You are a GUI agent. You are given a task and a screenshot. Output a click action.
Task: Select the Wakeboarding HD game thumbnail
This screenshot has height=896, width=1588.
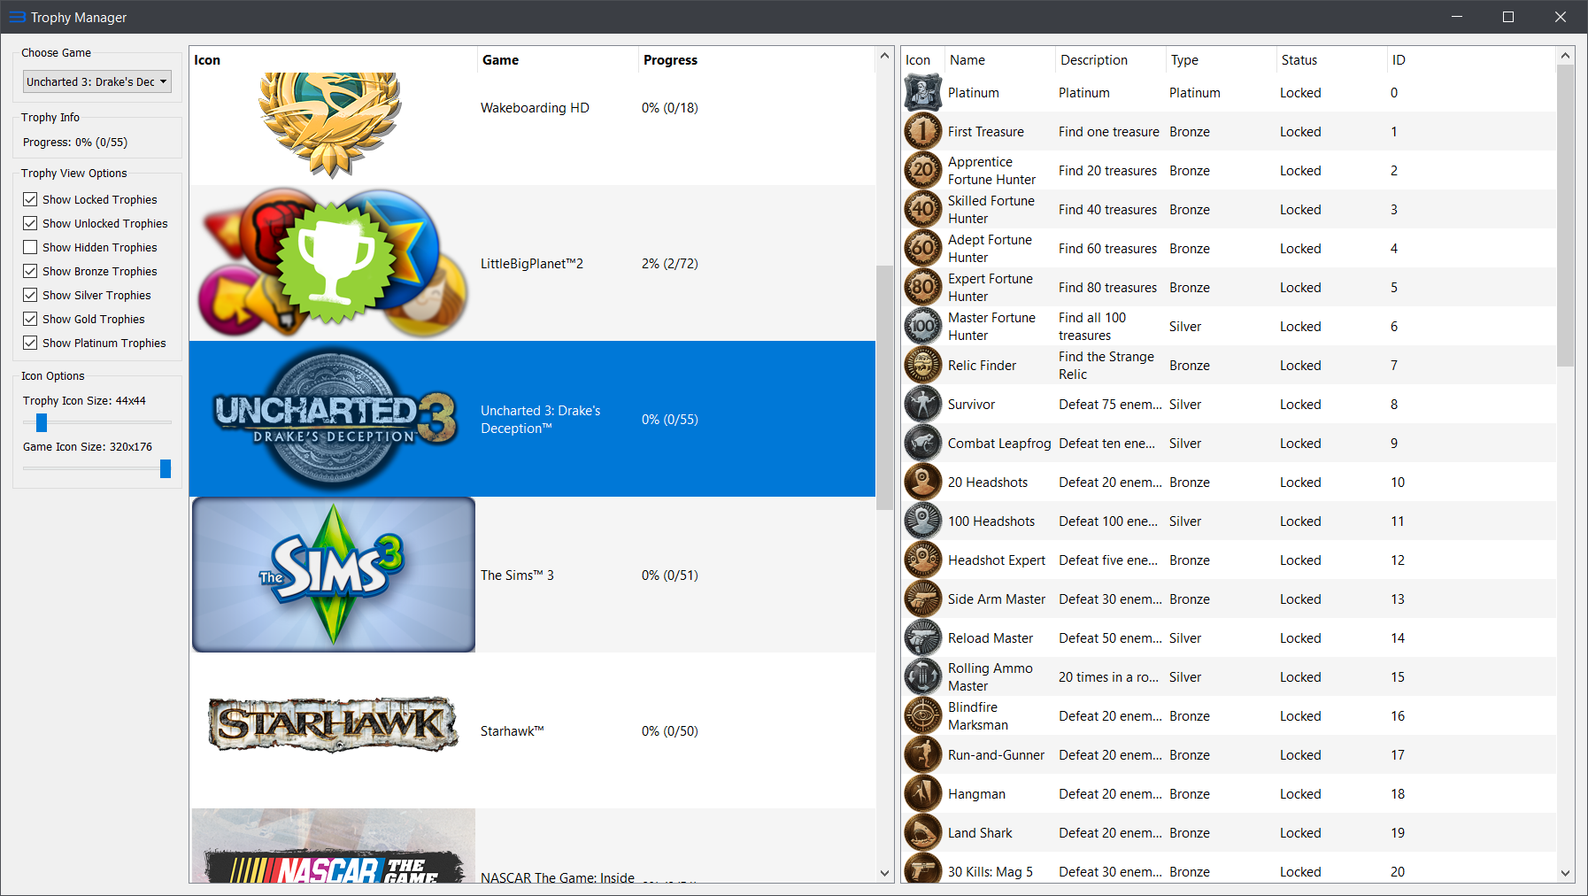330,125
